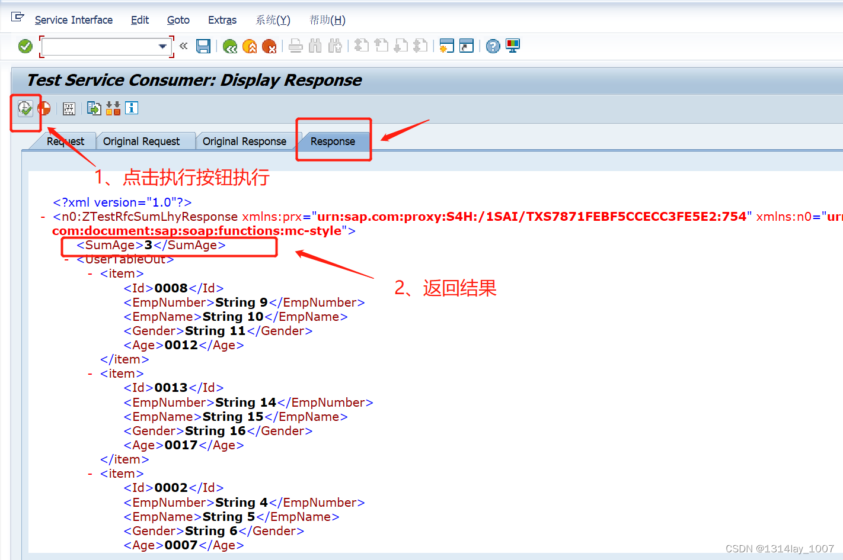Click the Execute clock-checkmark icon
Viewport: 843px width, 560px height.
point(25,108)
